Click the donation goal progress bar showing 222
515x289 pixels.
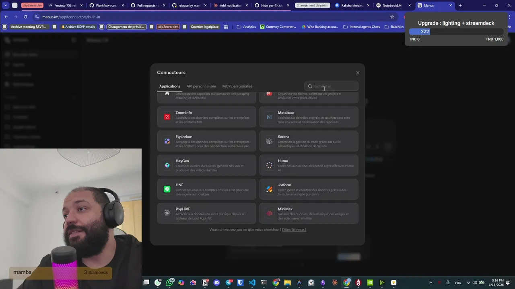[456, 32]
